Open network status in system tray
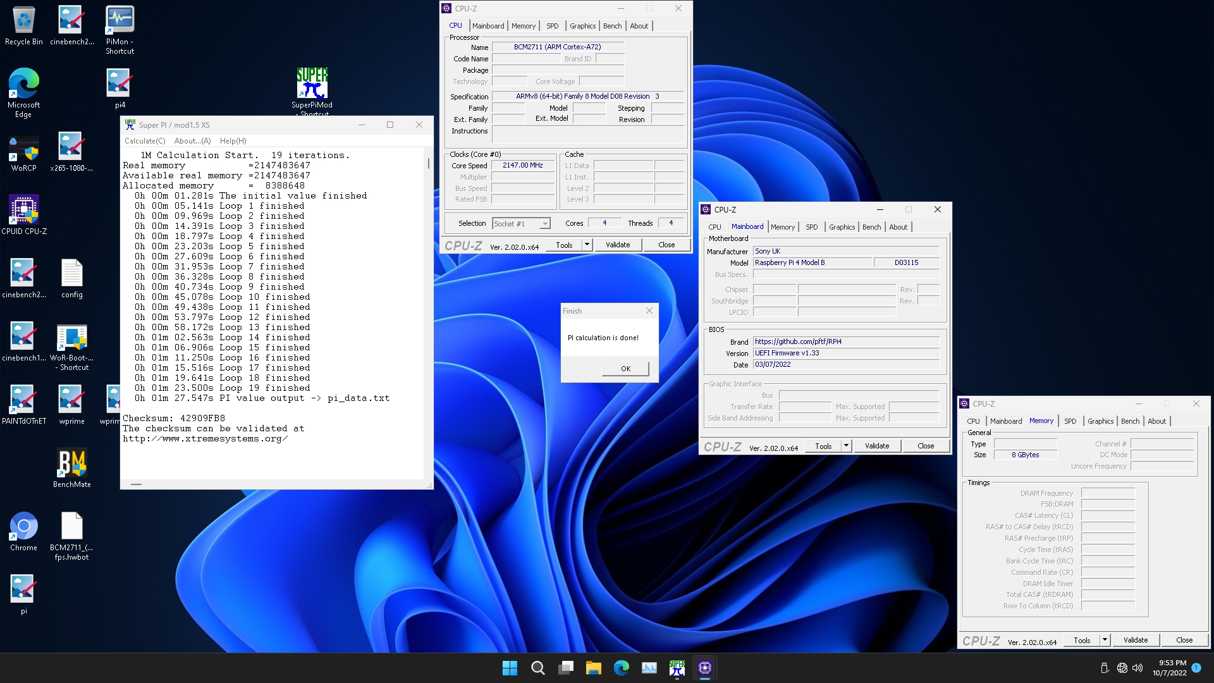This screenshot has width=1214, height=683. click(1122, 668)
